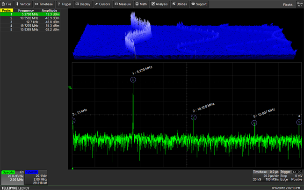Open the Timebase descriptor box
Viewport: 304px width, 190px height.
point(265,176)
